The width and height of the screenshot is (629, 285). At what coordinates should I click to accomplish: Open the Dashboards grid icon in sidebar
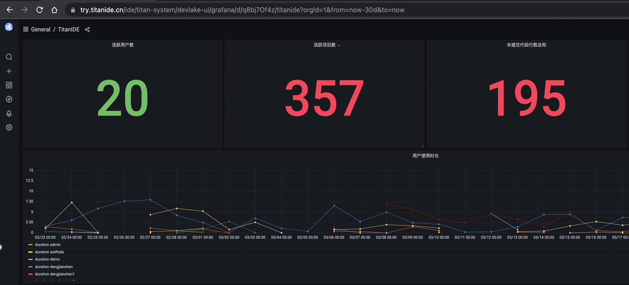point(9,85)
